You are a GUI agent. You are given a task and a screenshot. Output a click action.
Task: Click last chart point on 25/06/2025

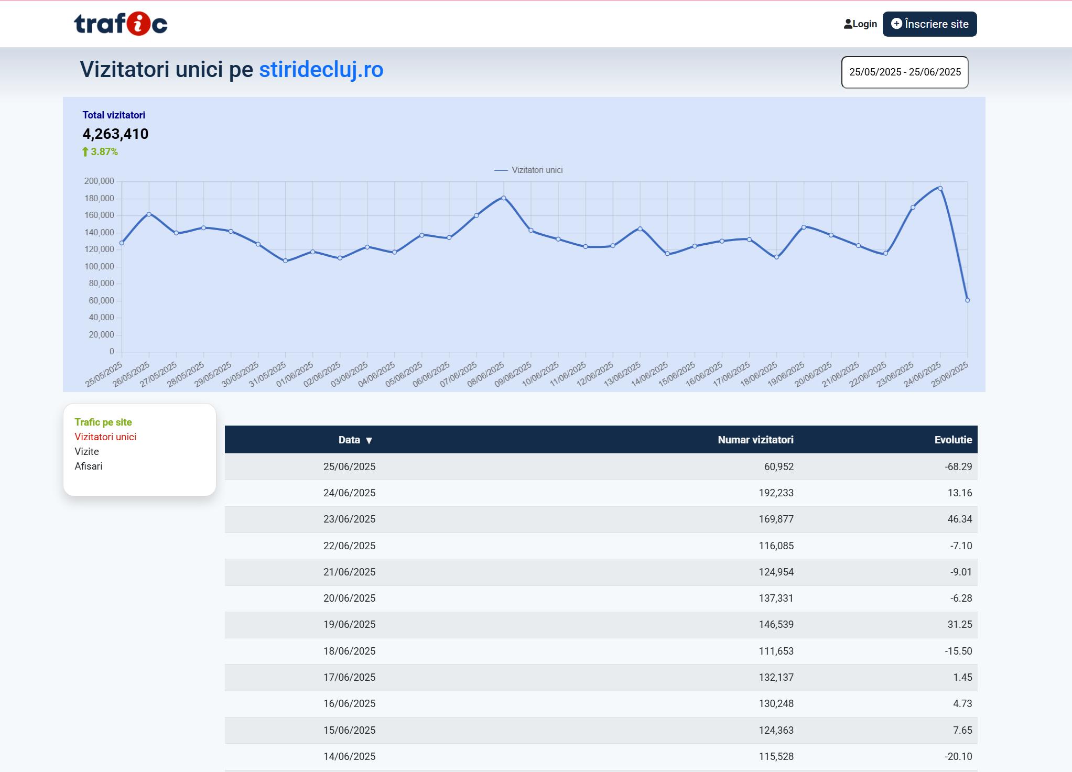tap(967, 300)
